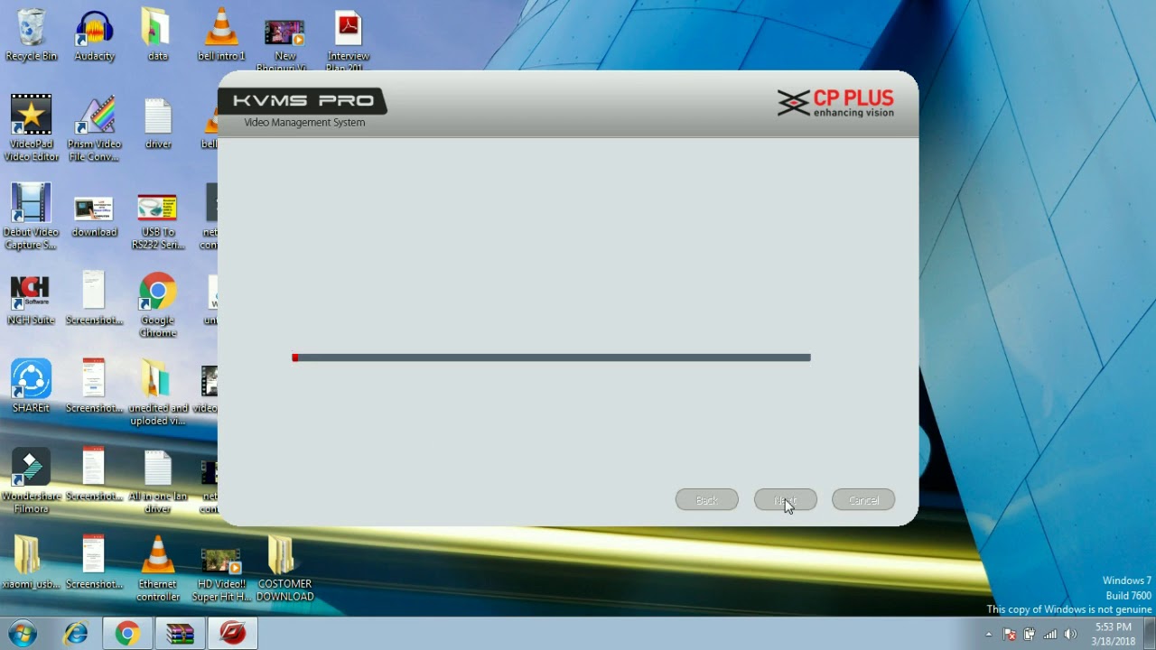The width and height of the screenshot is (1156, 650).
Task: Select the Screenshot file beside NCH Suite
Action: 95,300
